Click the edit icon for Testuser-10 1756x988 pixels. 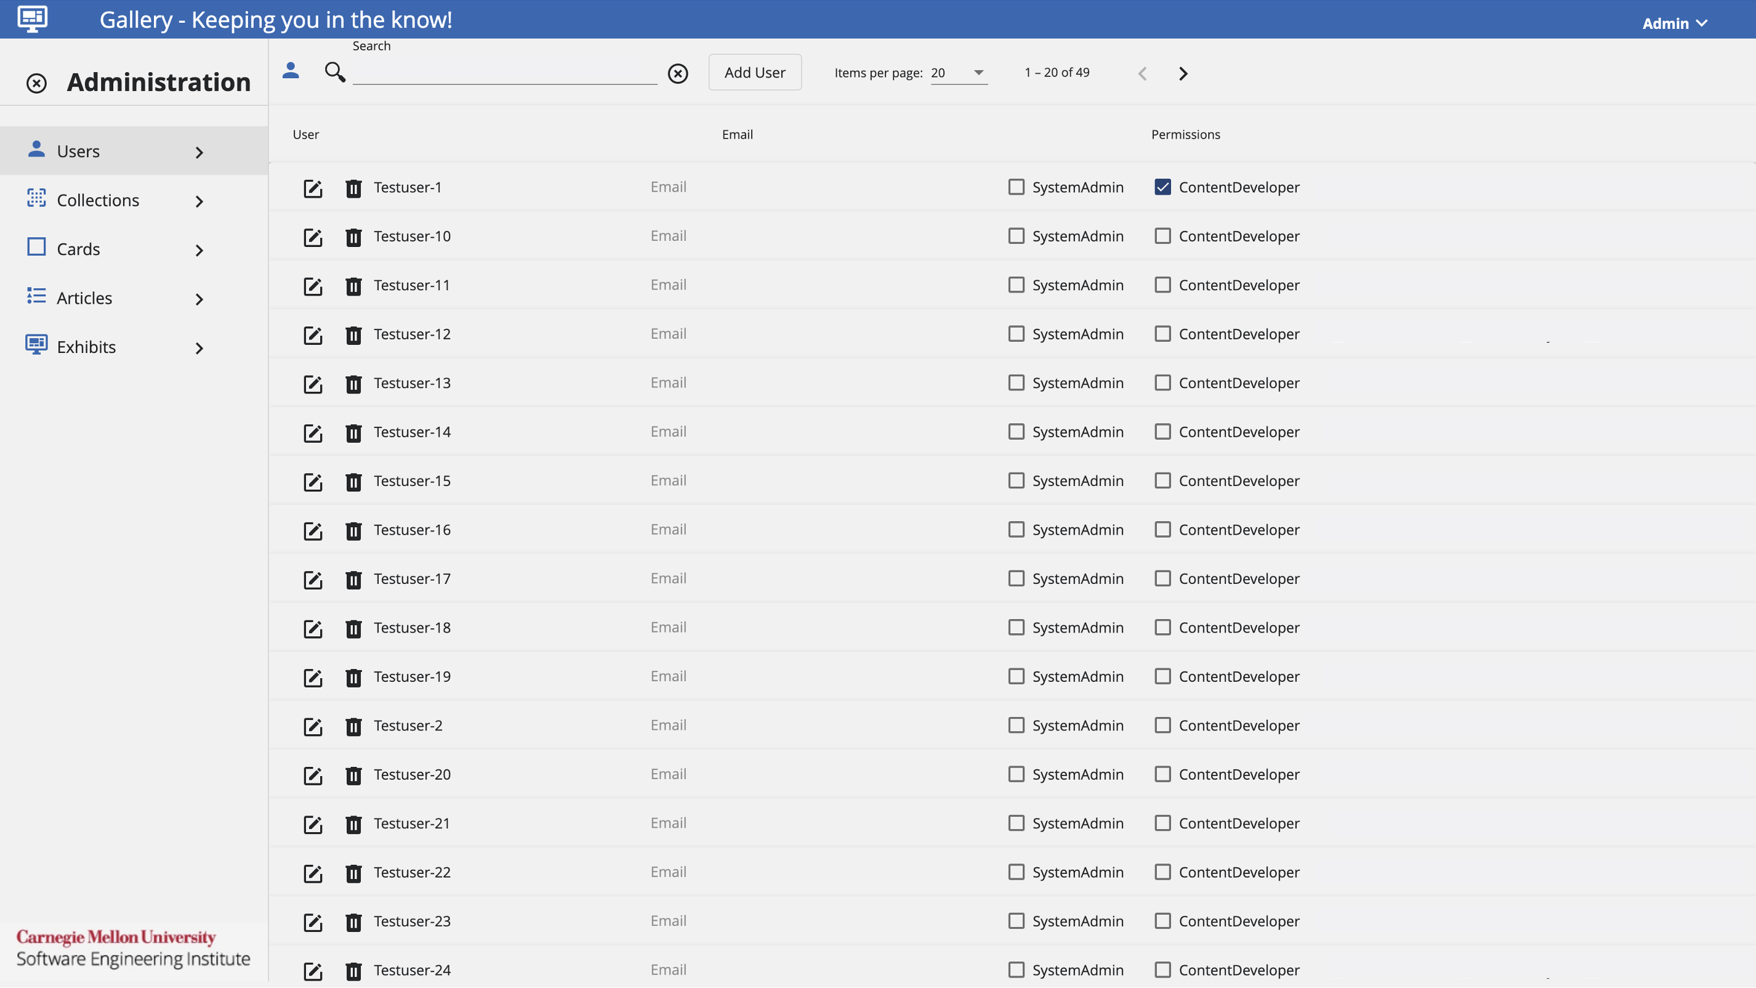[x=312, y=235]
